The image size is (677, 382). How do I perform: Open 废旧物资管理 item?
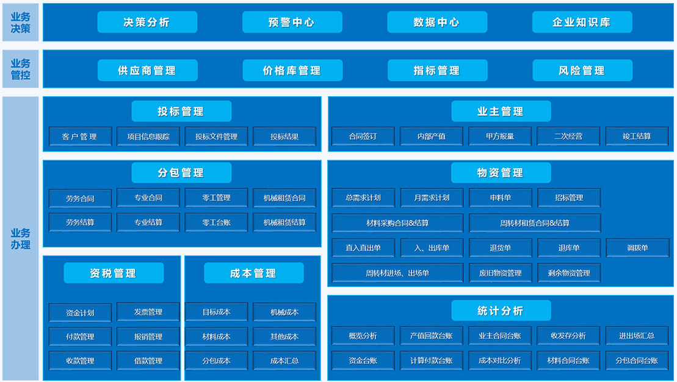click(500, 273)
